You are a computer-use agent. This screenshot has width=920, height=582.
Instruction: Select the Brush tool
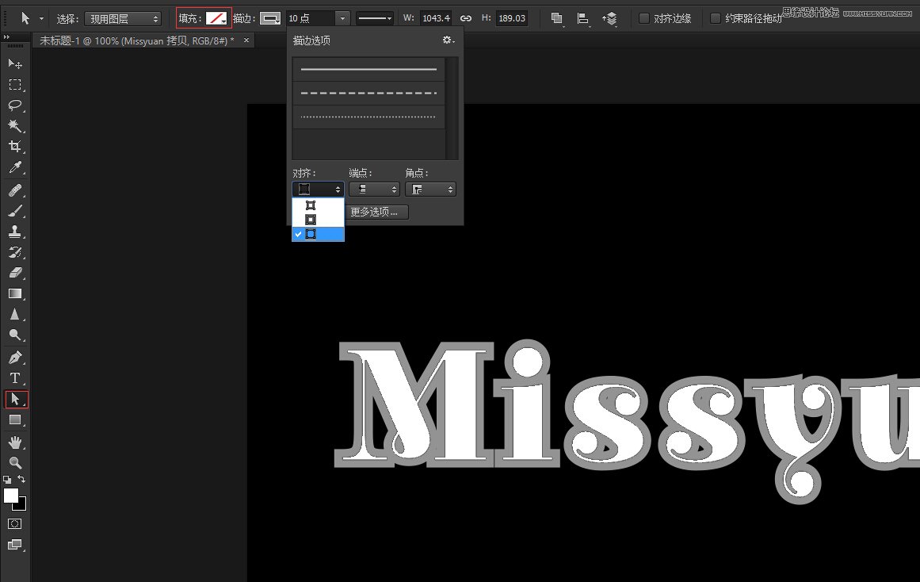point(15,211)
